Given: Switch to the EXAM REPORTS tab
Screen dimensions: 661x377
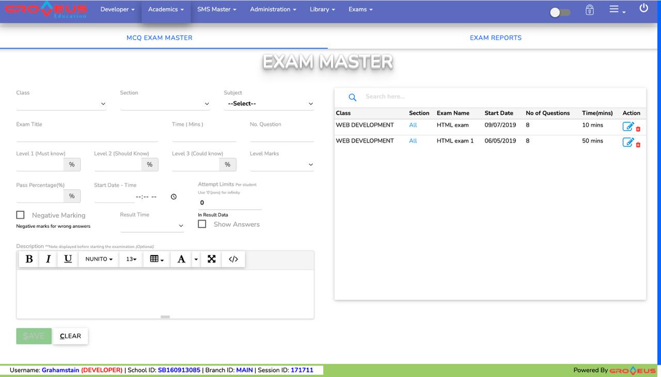Looking at the screenshot, I should (x=495, y=37).
